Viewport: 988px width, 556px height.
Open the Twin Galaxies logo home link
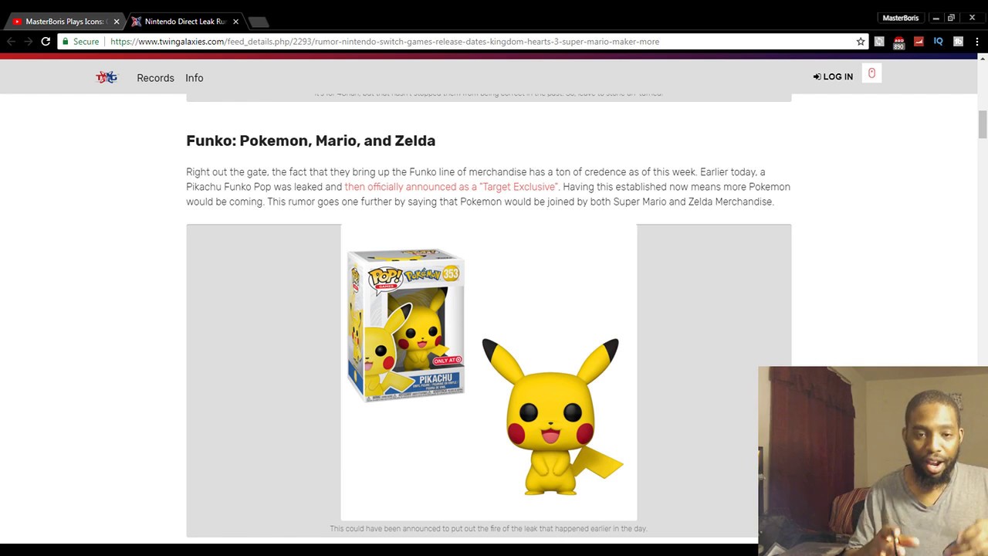[107, 77]
